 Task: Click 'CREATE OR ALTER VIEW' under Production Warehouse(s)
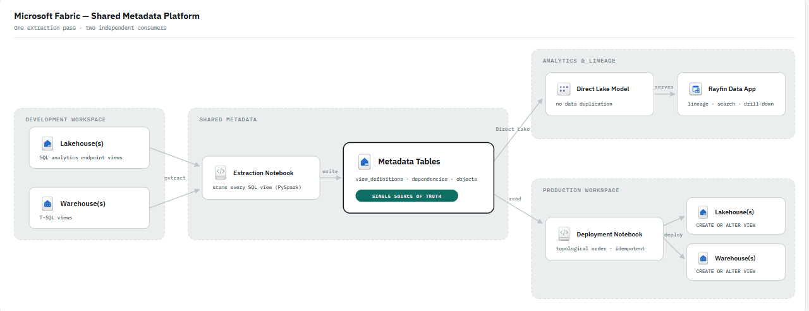(726, 271)
